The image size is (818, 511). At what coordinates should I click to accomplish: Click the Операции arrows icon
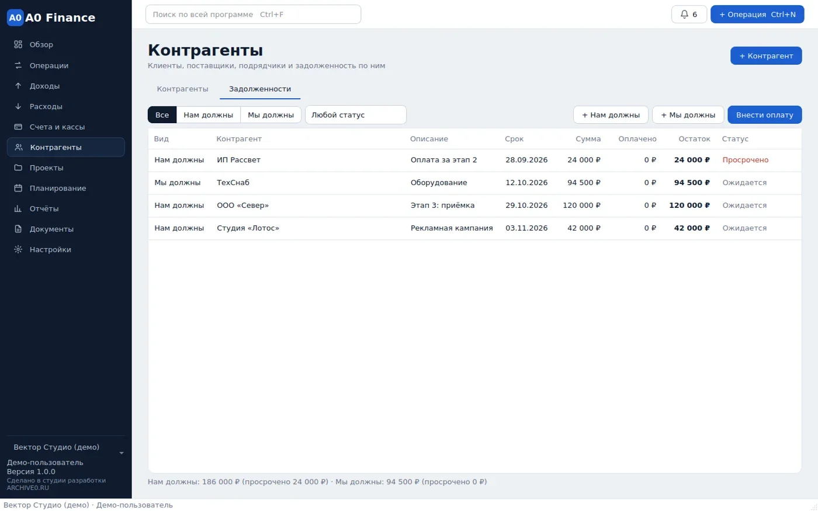[18, 65]
